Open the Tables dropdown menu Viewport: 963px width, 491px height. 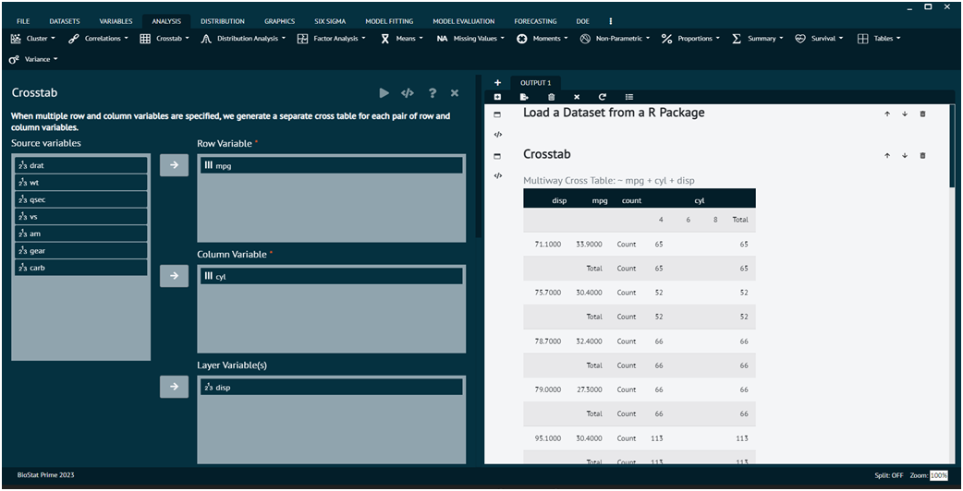[x=879, y=39]
